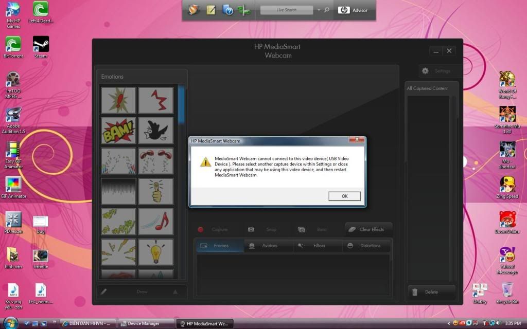Image resolution: width=527 pixels, height=329 pixels.
Task: Open the Windows Start menu orb
Action: [10, 323]
